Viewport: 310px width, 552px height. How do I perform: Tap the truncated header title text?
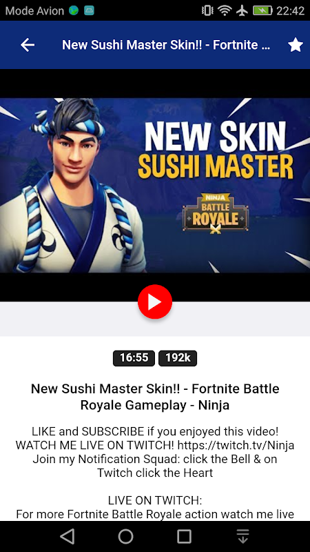(166, 45)
